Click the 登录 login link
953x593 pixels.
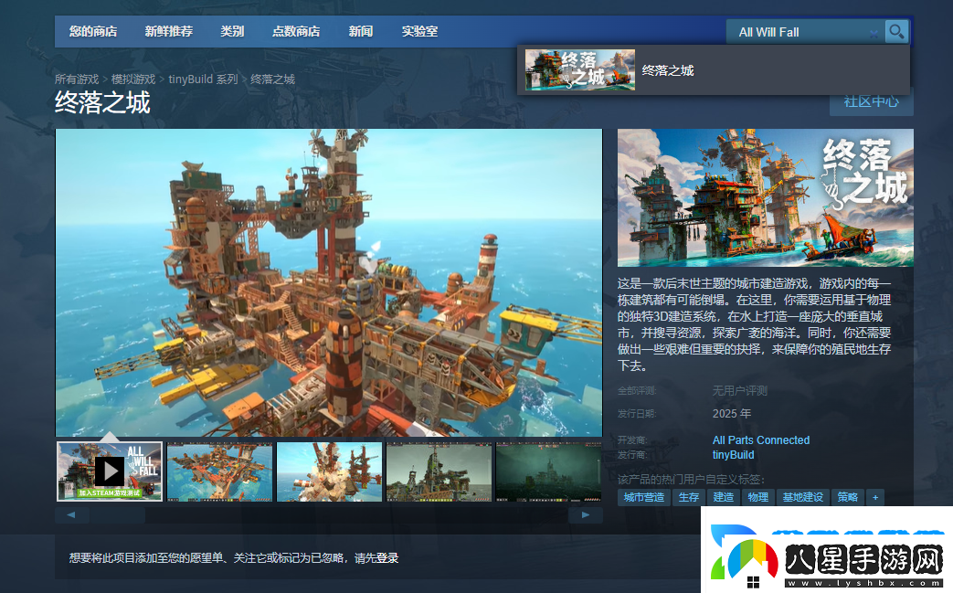pyautogui.click(x=387, y=558)
